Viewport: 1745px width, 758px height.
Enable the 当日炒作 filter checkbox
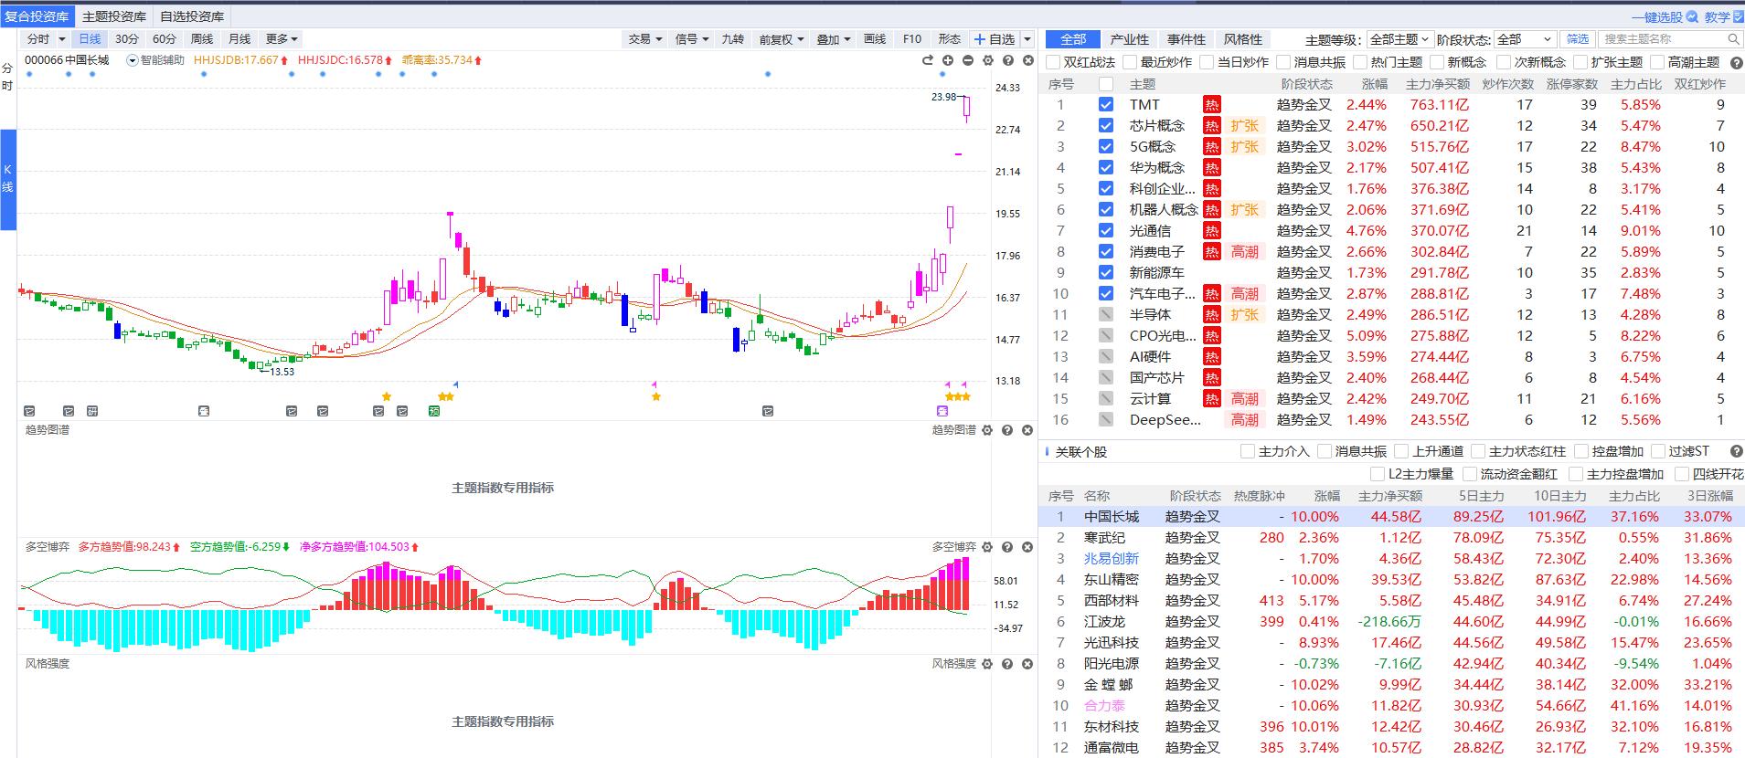[1207, 62]
